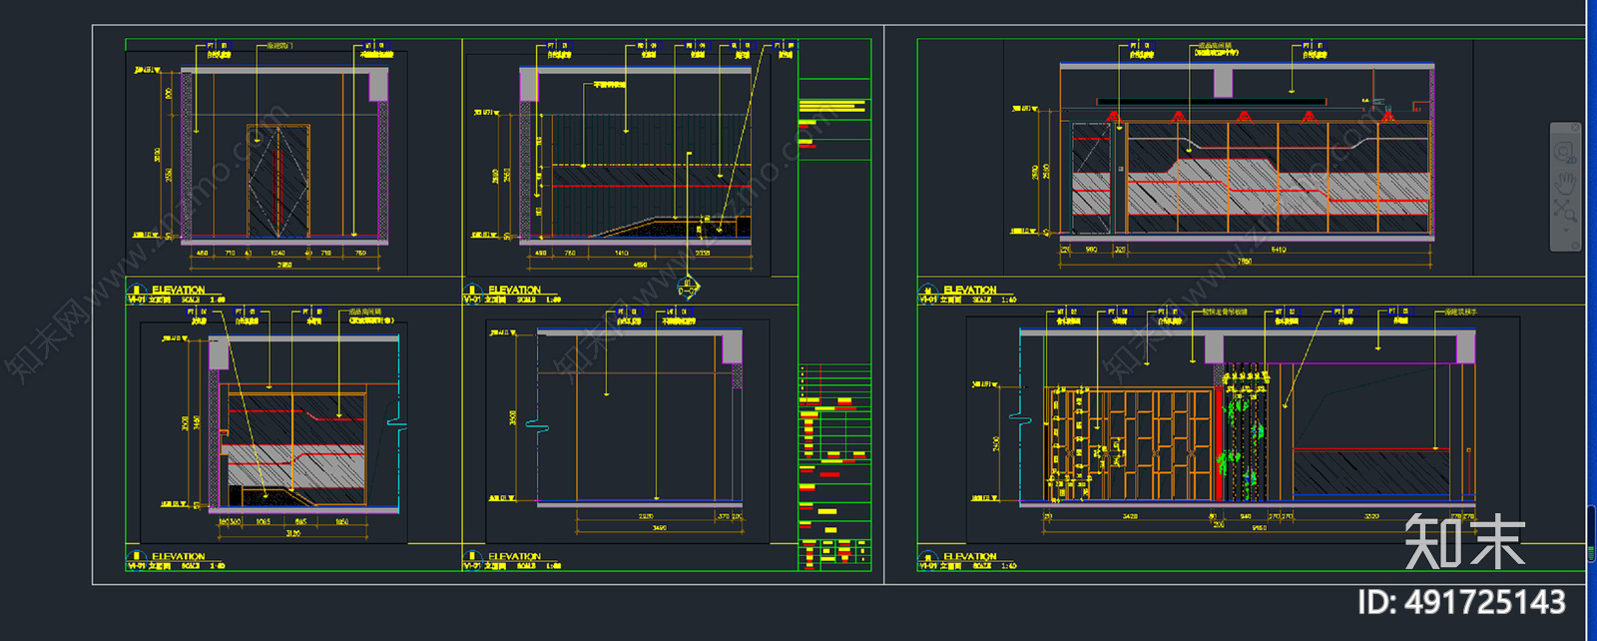1597x641 pixels.
Task: Open the 2D steering wheel navigation tool
Action: coord(1564,154)
